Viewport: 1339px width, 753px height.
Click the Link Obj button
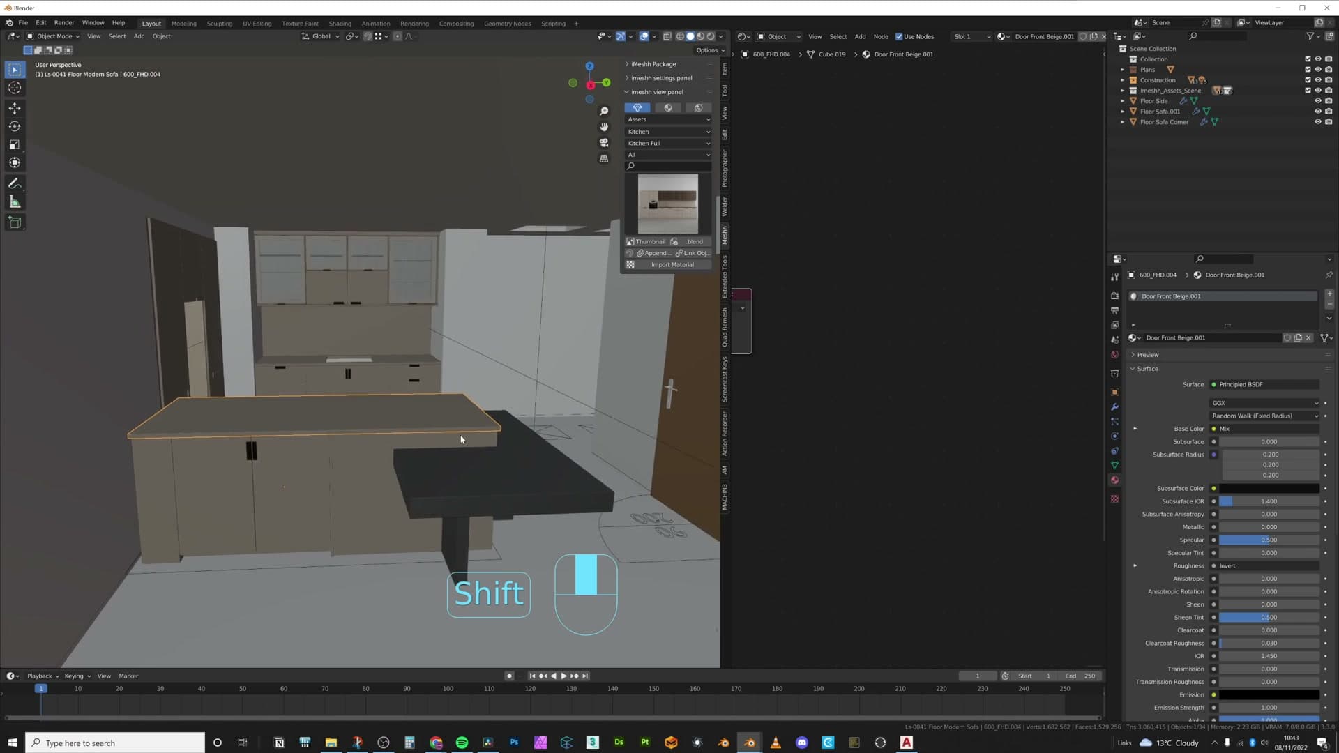693,254
